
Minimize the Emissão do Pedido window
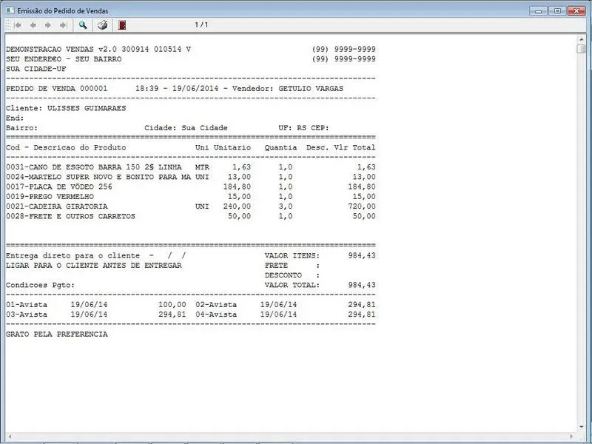(539, 10)
